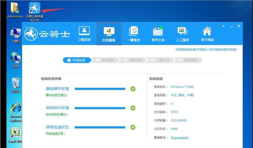Click the 检测系统环境 heading
This screenshot has height=148, width=253.
pos(51,79)
